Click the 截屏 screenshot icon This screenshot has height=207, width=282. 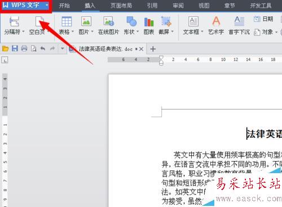(166, 21)
